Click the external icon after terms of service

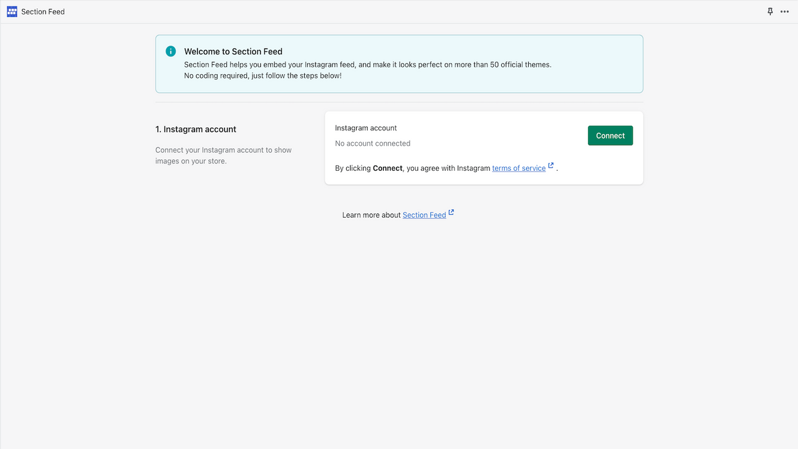[x=551, y=166]
